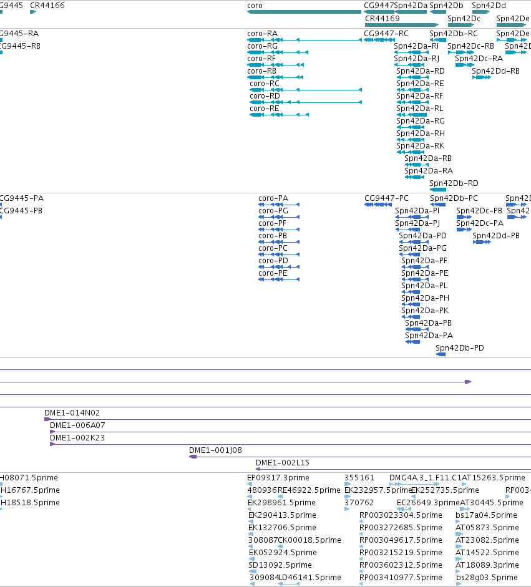Image resolution: width=531 pixels, height=587 pixels.
Task: Click the Spn42Dd-RB transcript label
Action: coord(495,70)
